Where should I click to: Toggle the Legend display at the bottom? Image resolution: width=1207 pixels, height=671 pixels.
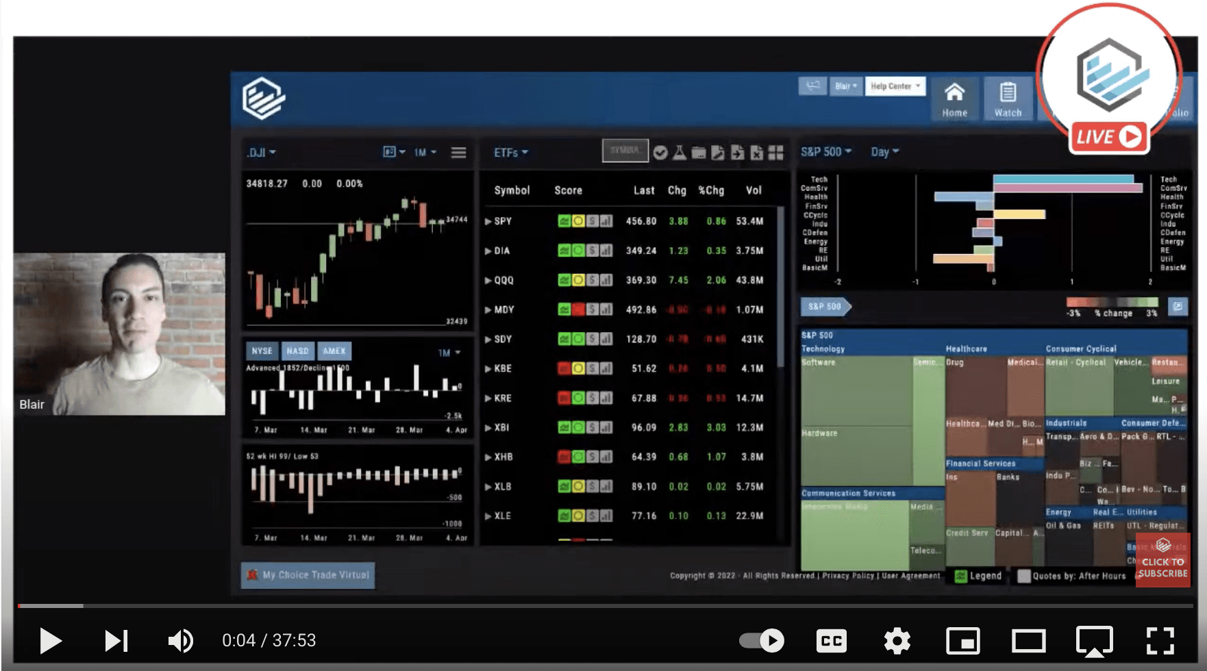(960, 576)
